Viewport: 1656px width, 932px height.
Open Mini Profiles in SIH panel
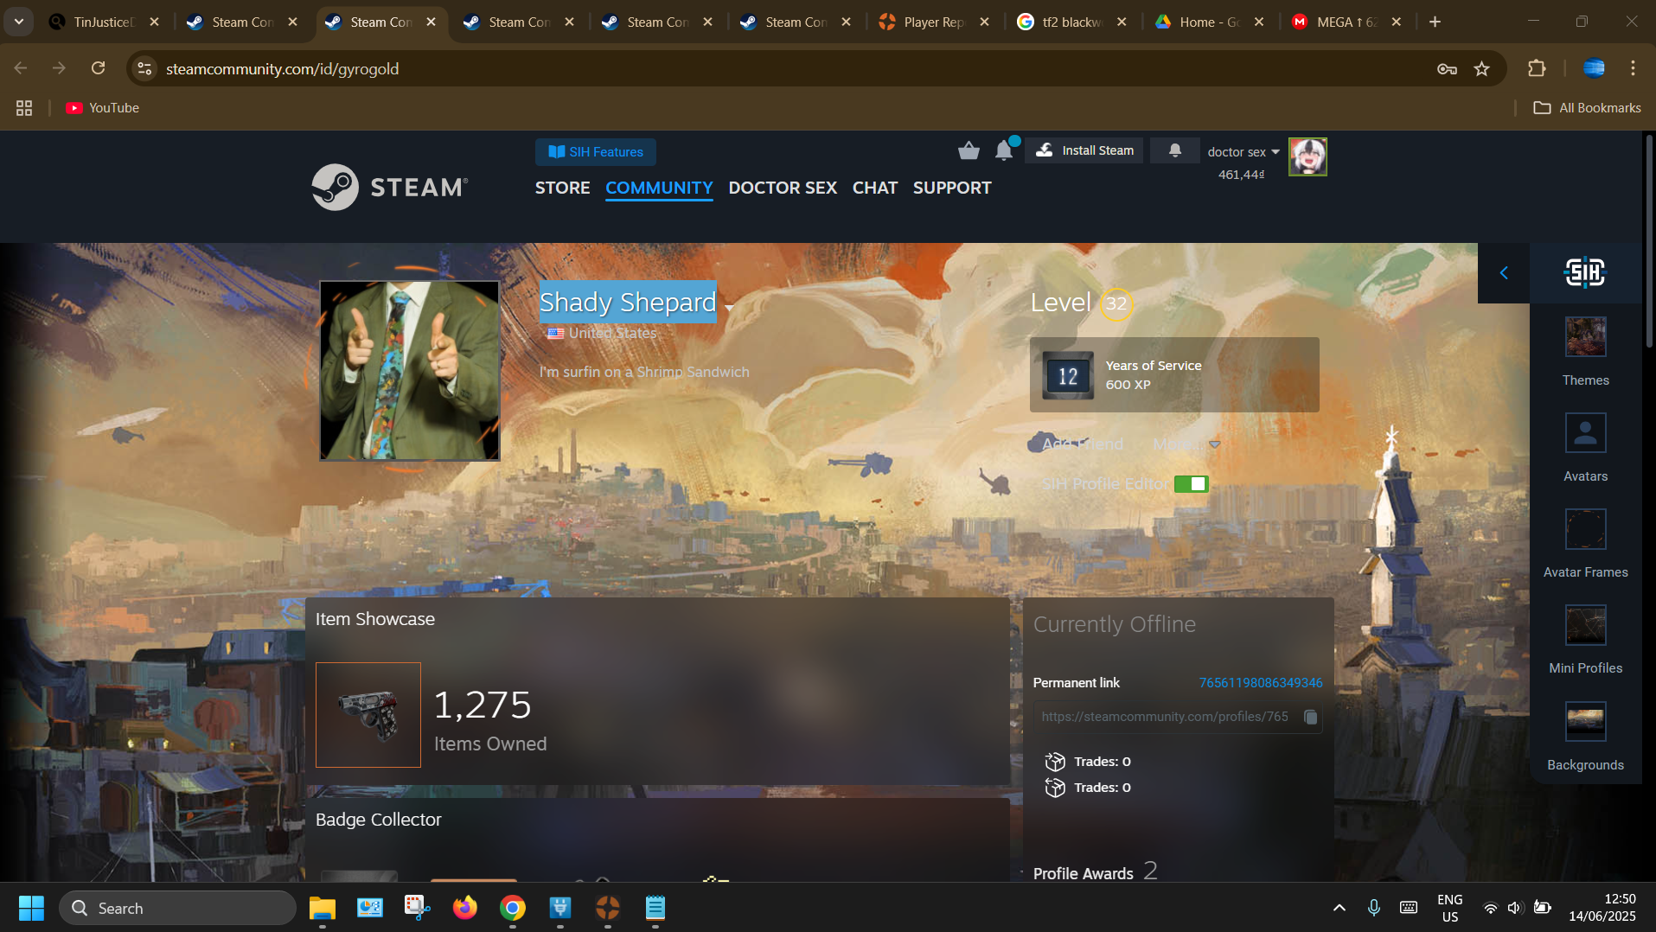coord(1585,640)
